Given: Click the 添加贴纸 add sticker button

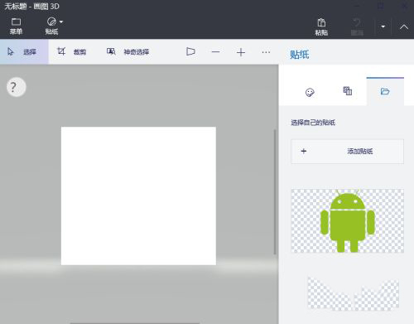Looking at the screenshot, I should point(348,152).
